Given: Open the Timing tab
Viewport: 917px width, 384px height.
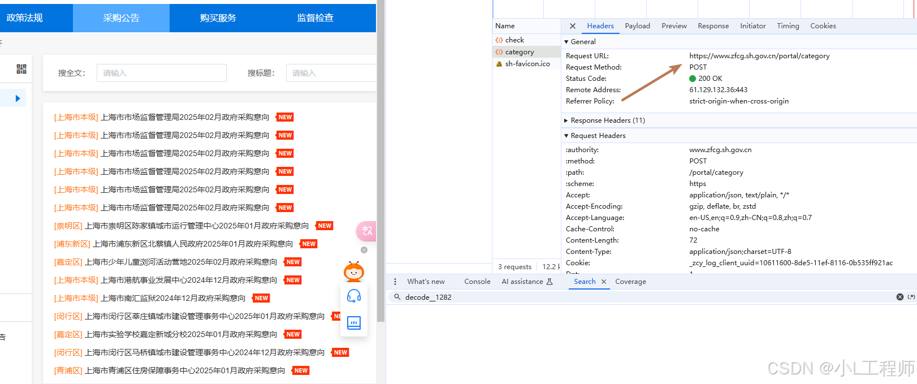Looking at the screenshot, I should (x=788, y=26).
